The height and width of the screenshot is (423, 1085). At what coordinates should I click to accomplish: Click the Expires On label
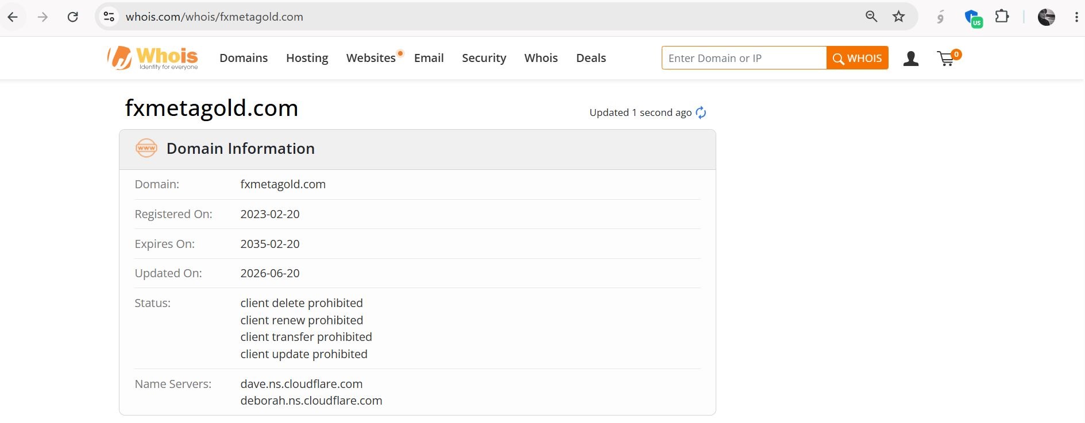(165, 244)
